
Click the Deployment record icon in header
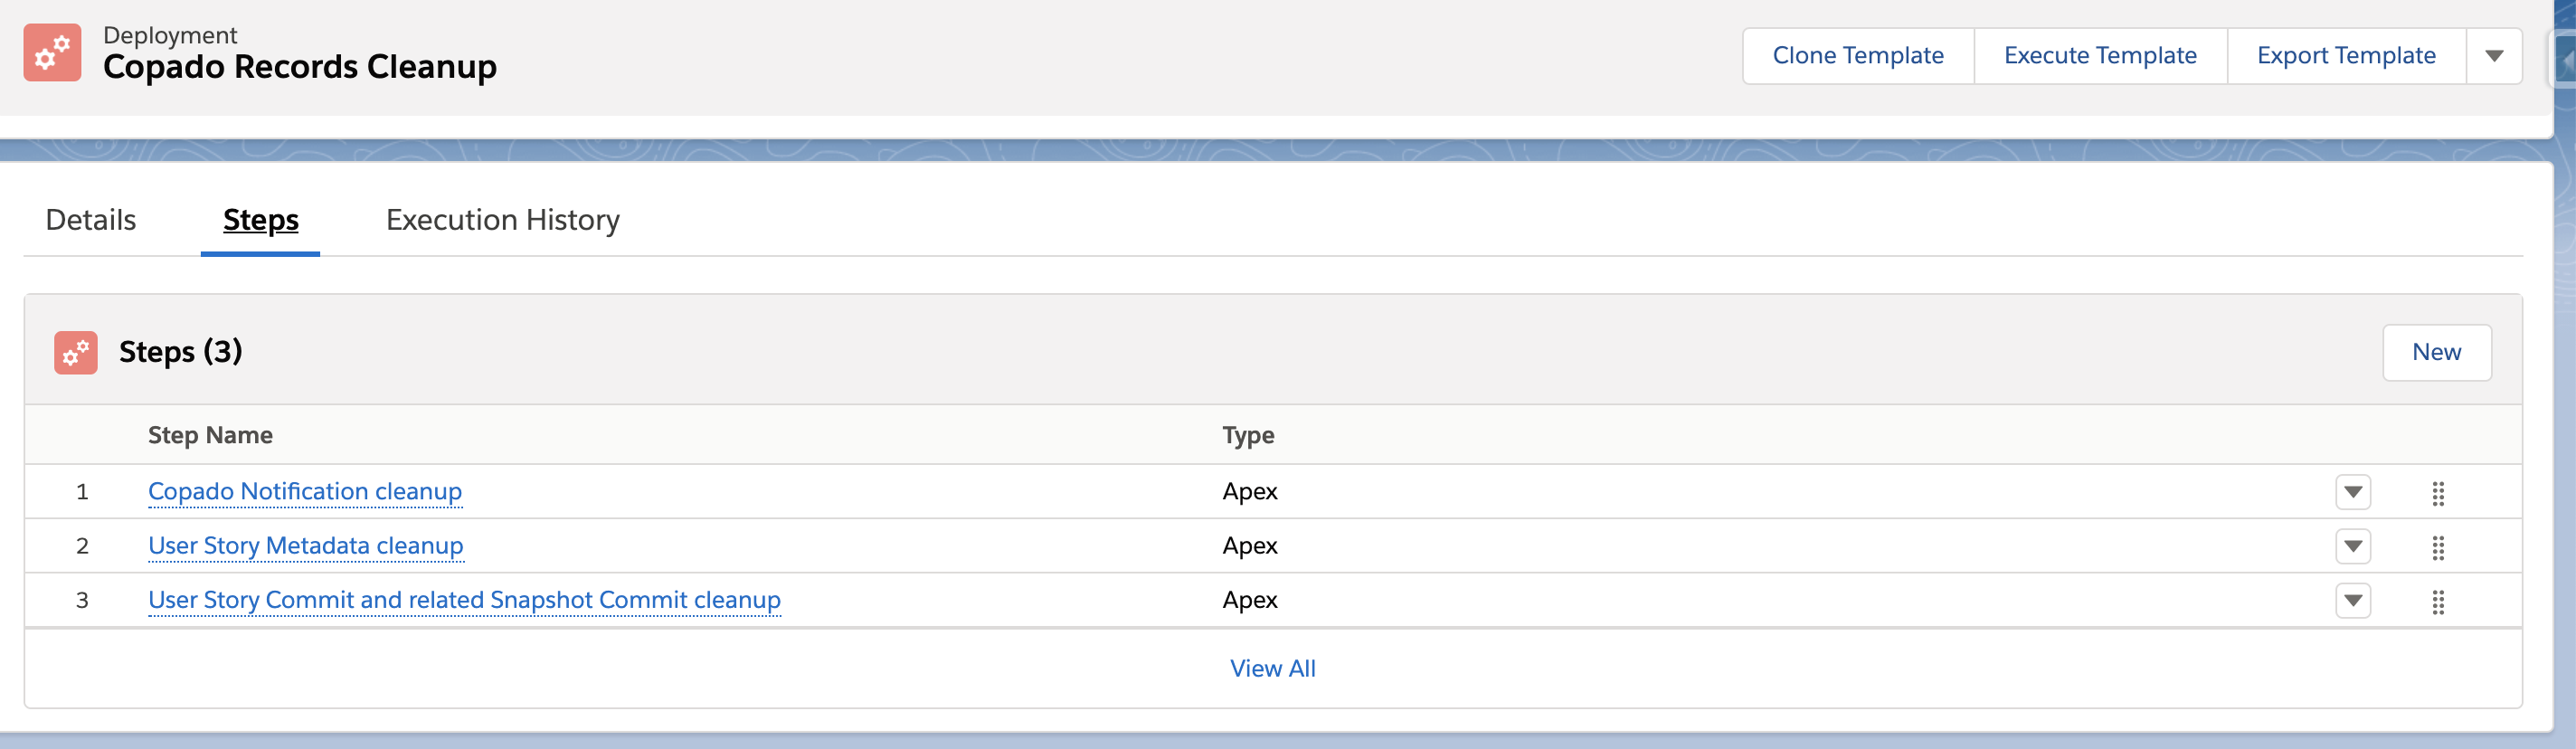(52, 52)
